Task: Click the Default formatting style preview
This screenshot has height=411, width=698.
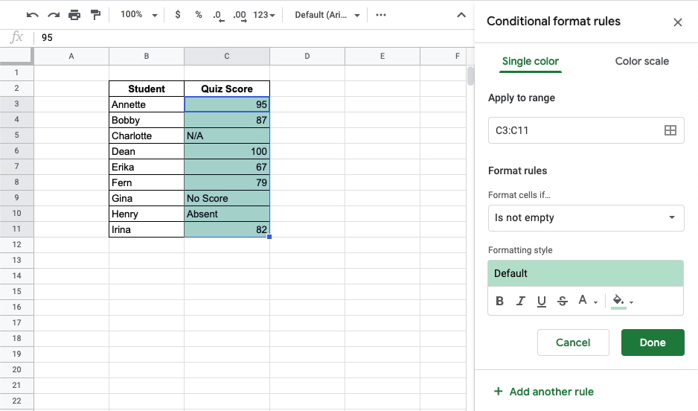Action: (x=586, y=273)
